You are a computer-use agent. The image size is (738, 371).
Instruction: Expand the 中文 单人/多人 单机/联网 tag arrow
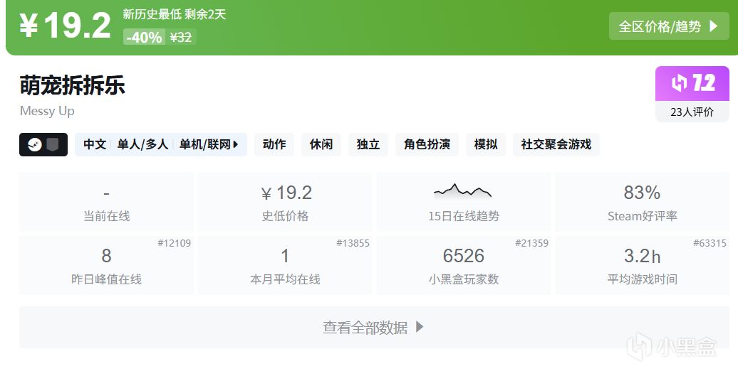236,145
